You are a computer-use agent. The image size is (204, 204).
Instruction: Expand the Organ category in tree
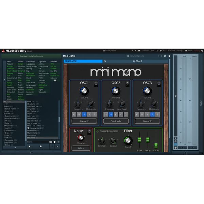click(x=4, y=133)
